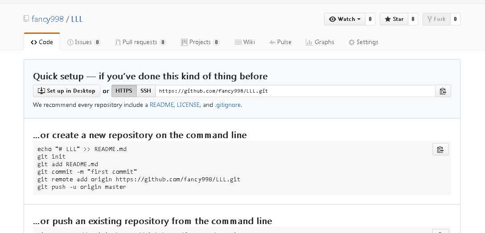Follow the .gitignore link
Image resolution: width=485 pixels, height=233 pixels.
pos(227,105)
